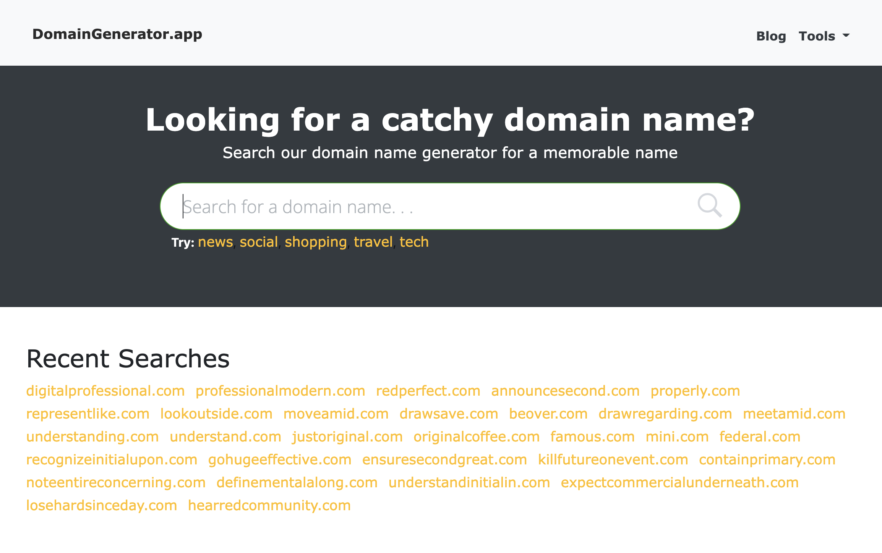Open lookoutside.com from Recent Searches
The image size is (882, 553).
(x=216, y=414)
